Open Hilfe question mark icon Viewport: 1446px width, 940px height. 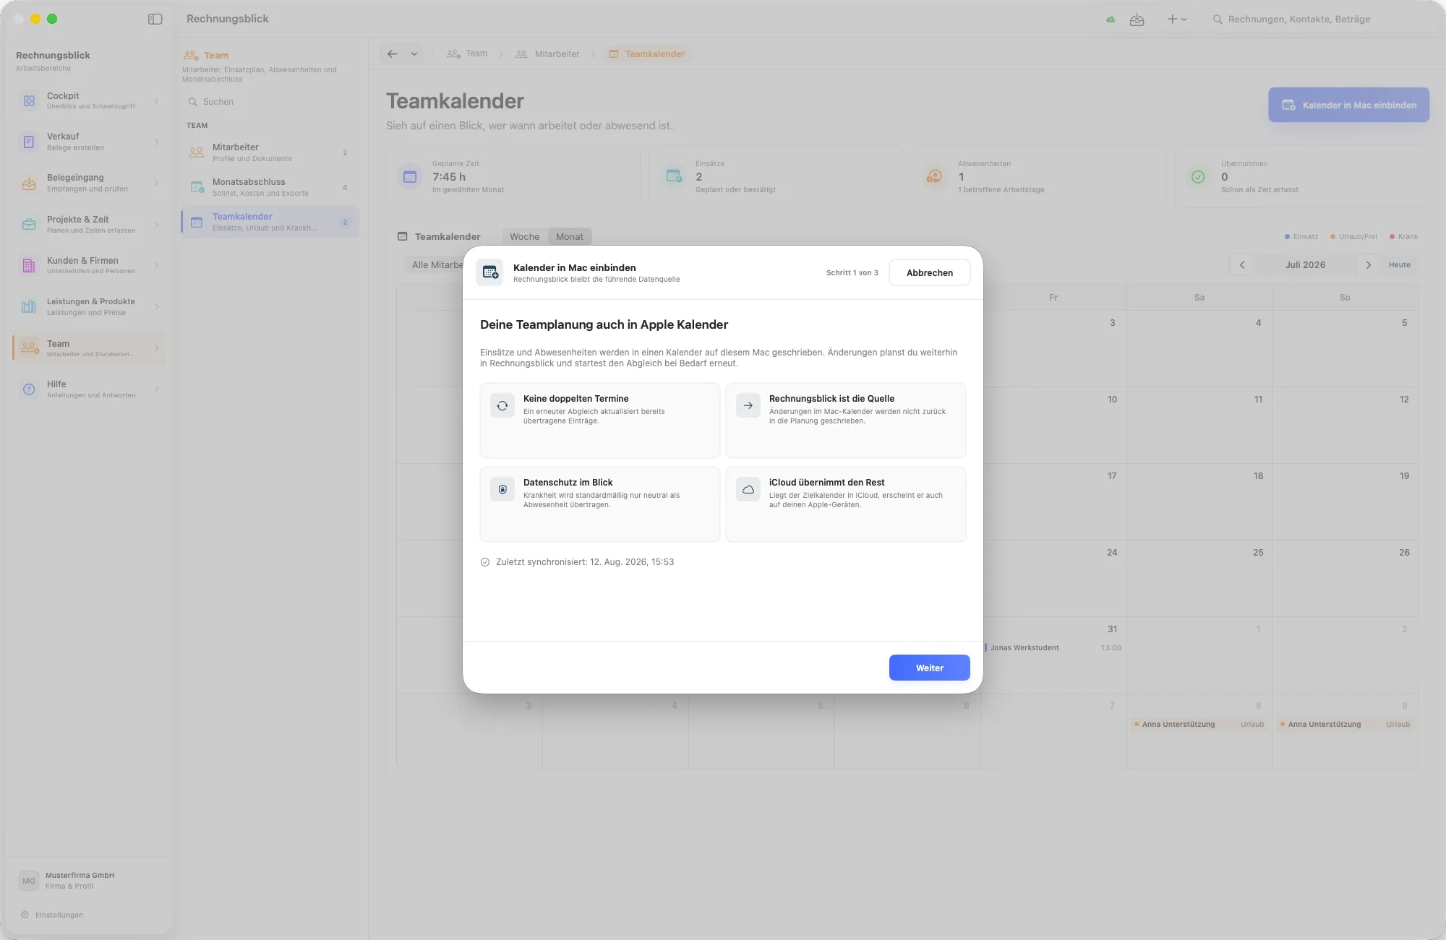[29, 389]
